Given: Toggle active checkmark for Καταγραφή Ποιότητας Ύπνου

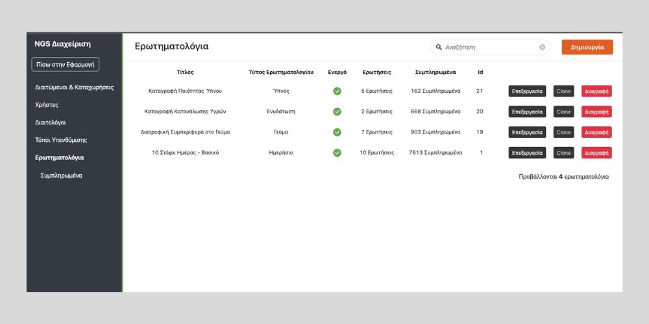Looking at the screenshot, I should click(x=337, y=91).
